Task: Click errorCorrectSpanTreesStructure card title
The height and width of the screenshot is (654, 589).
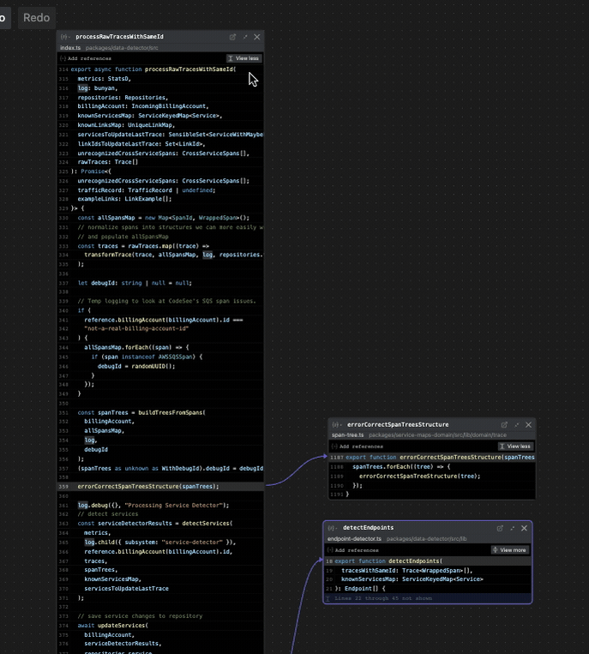Action: click(x=398, y=424)
